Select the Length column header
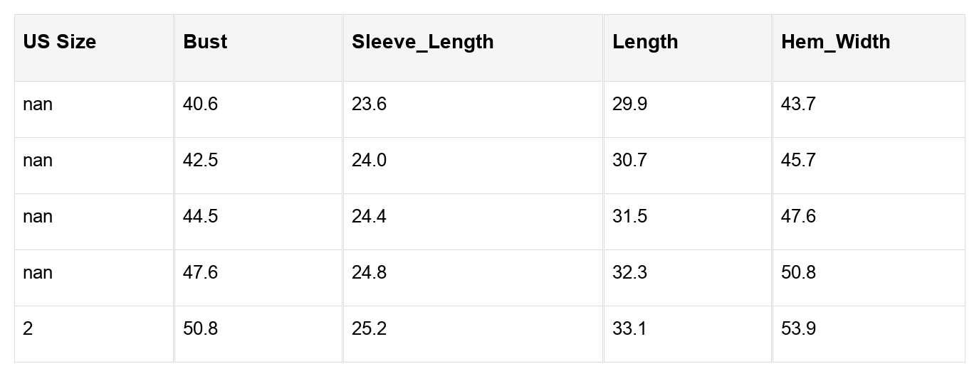Viewport: 979px width, 376px height. (x=645, y=42)
